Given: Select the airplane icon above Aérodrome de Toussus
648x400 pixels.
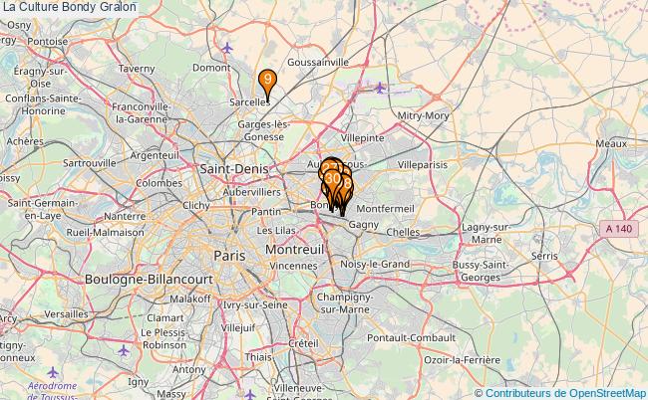Looking at the screenshot, I should tap(53, 372).
